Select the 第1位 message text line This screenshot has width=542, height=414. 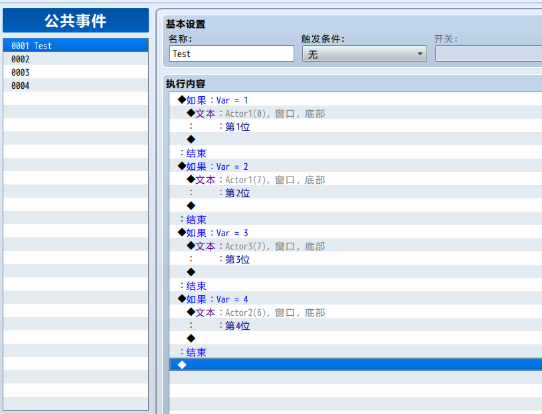tap(356, 126)
